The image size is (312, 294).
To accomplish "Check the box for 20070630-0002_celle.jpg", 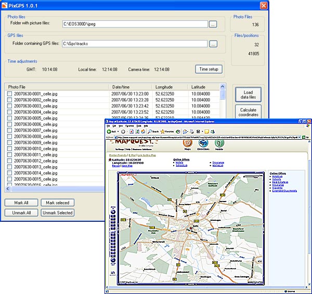I will [9, 100].
